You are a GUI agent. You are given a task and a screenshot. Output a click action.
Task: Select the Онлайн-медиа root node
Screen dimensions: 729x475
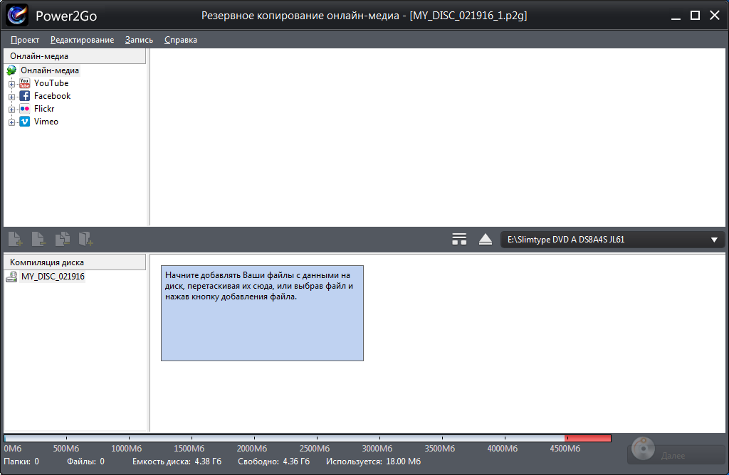[x=49, y=70]
